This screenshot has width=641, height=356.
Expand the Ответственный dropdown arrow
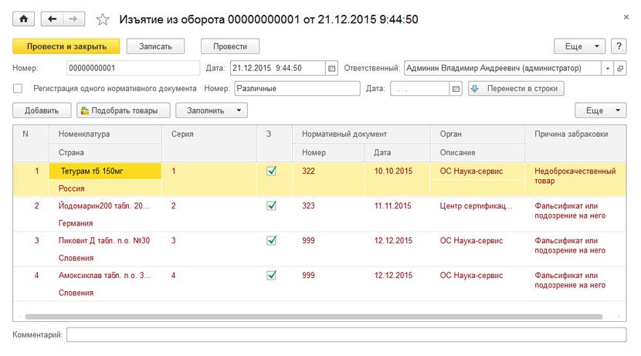[608, 68]
